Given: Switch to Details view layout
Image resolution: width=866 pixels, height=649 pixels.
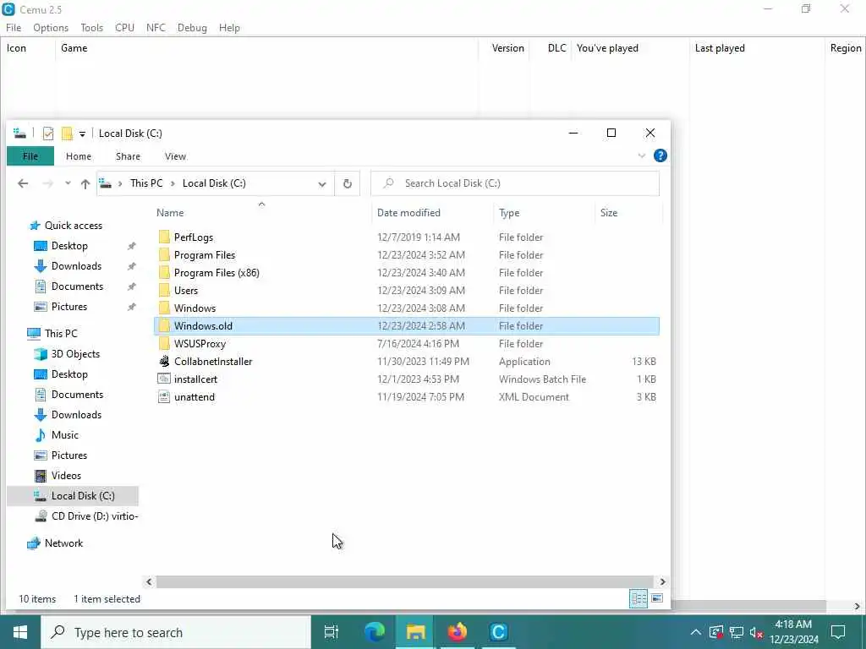Looking at the screenshot, I should 639,599.
